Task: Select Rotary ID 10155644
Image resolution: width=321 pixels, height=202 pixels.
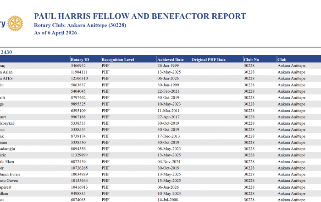Action: 79,181
